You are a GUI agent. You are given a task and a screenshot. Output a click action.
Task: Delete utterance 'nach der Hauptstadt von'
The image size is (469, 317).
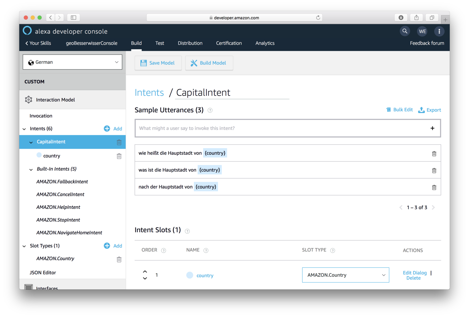pyautogui.click(x=434, y=187)
